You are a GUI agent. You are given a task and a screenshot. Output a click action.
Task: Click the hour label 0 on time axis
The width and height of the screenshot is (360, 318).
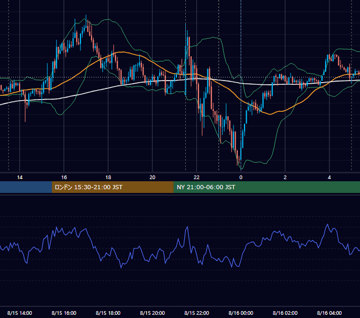point(241,178)
